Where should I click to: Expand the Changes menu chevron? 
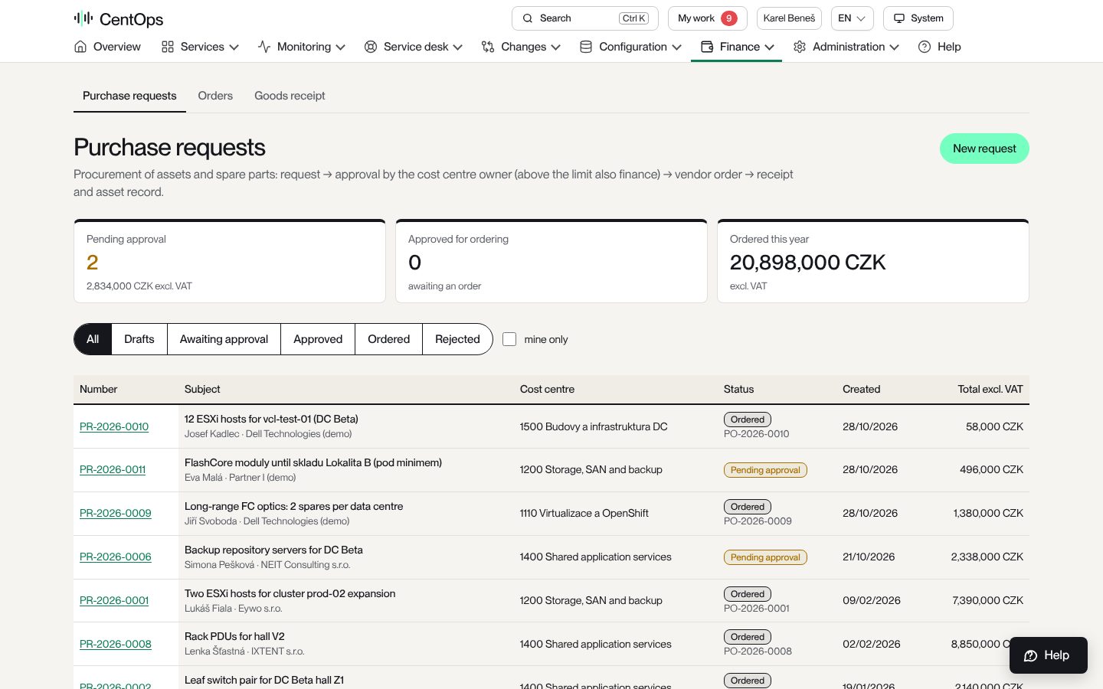pyautogui.click(x=556, y=47)
